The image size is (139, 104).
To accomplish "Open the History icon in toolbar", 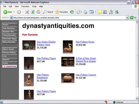I will coord(72,12).
